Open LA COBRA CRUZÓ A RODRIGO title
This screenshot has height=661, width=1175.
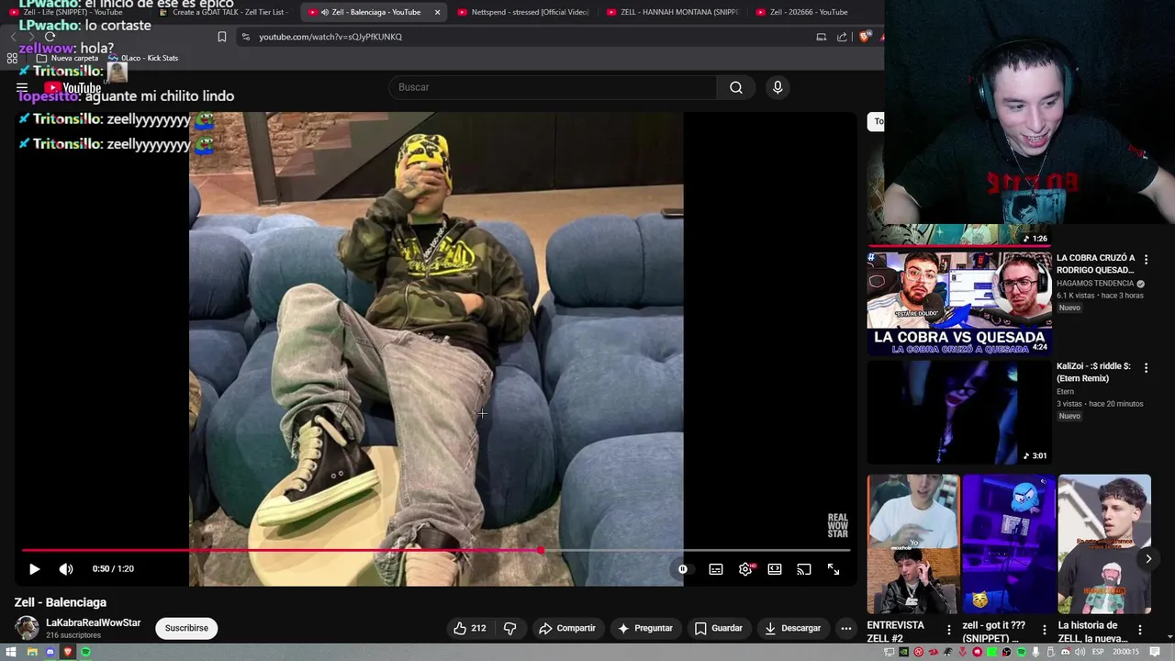tap(1095, 264)
